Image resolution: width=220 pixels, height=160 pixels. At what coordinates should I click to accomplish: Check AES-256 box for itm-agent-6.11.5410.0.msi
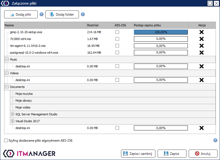117,45
